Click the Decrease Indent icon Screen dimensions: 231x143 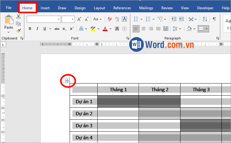pyautogui.click(x=174, y=19)
